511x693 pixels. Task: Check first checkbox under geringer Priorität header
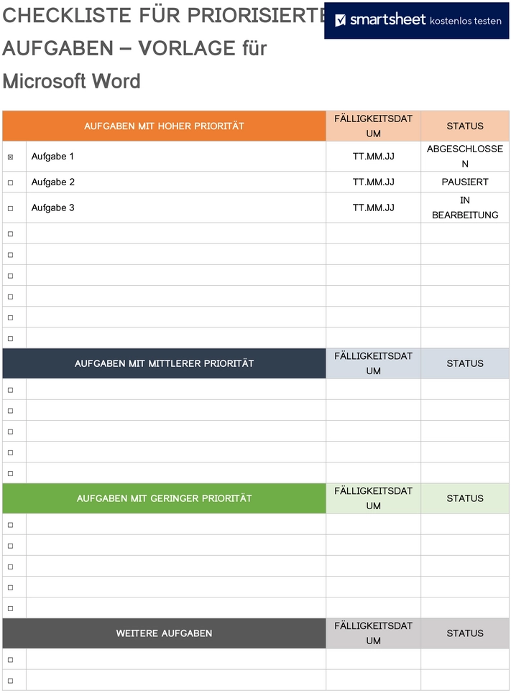10,525
